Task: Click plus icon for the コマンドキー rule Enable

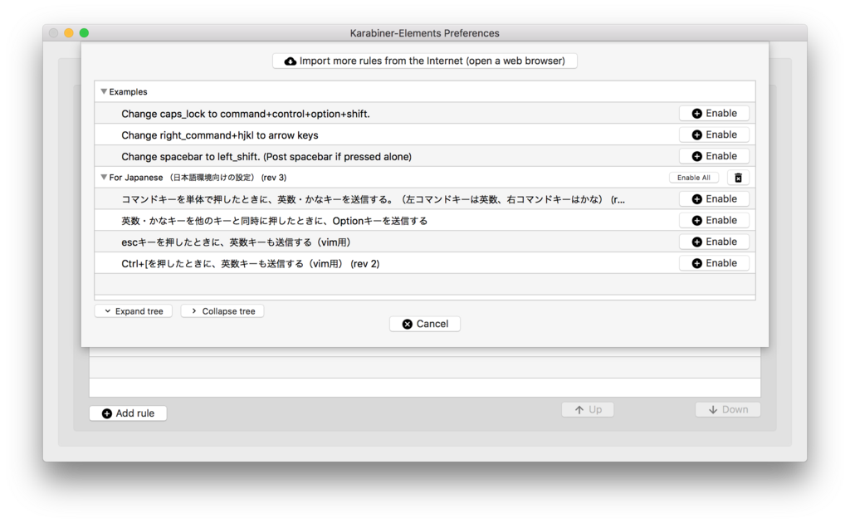Action: point(697,199)
